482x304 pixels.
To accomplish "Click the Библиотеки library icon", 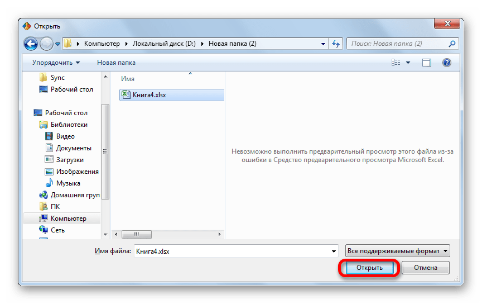I will (x=44, y=125).
